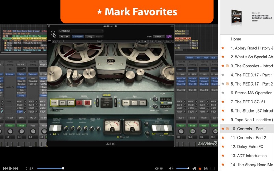
Task: Open the note icon on 10. Controls - Part 1
Action: pos(227,129)
